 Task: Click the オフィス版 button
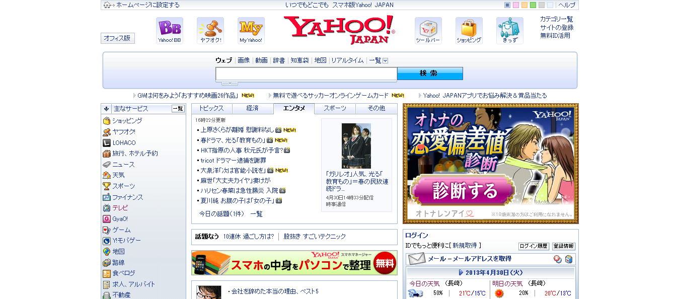click(x=118, y=38)
